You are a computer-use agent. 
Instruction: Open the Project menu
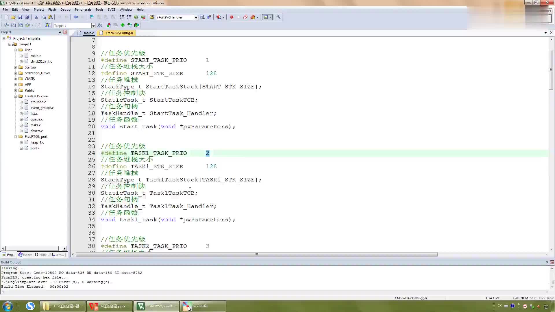(x=39, y=10)
